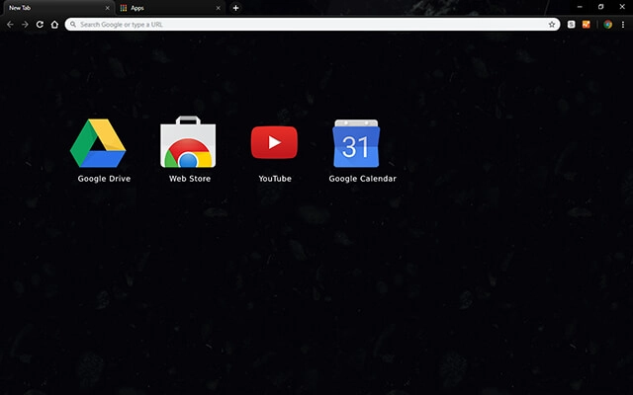Open the Chrome three-dot menu
Image resolution: width=633 pixels, height=395 pixels.
pyautogui.click(x=623, y=25)
